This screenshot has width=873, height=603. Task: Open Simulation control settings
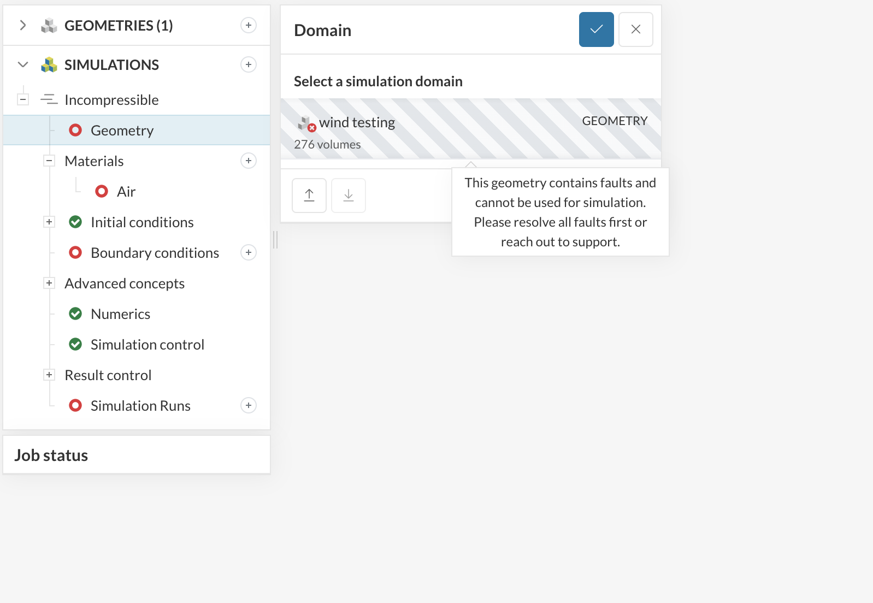point(147,345)
